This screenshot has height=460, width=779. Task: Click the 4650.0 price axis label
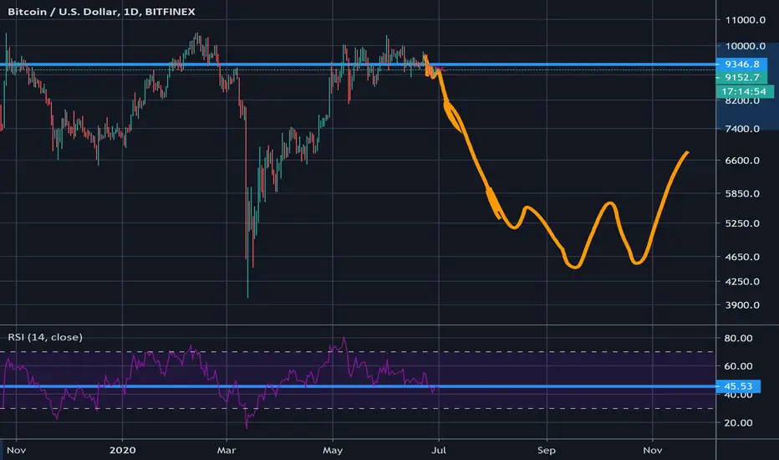coord(742,257)
